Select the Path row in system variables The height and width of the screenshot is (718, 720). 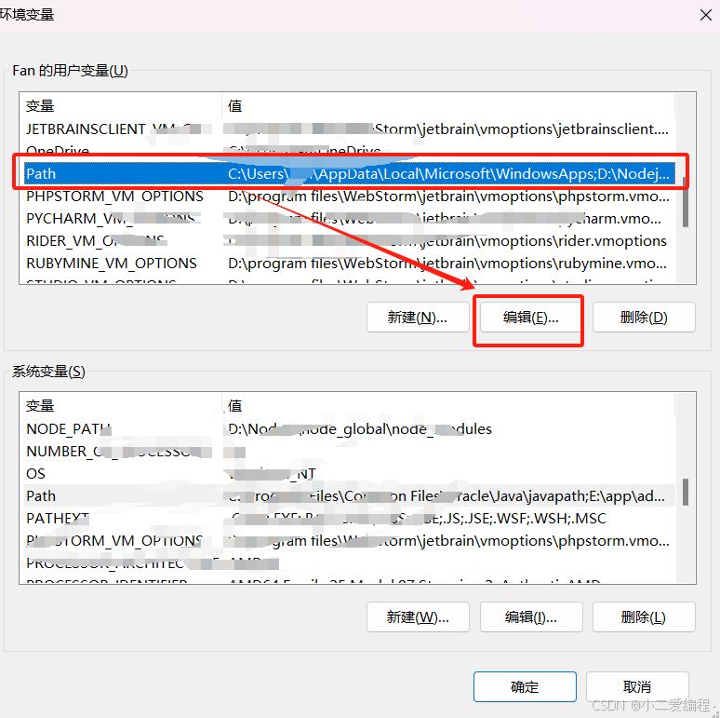point(350,496)
